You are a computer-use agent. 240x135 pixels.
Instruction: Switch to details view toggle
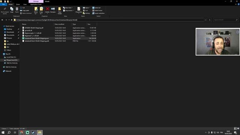click(235, 129)
